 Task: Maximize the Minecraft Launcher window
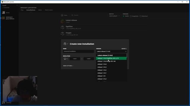(x=182, y=2)
